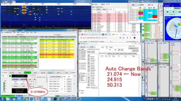Toggle CQ only checkbox in WSJT-X

[2, 73]
